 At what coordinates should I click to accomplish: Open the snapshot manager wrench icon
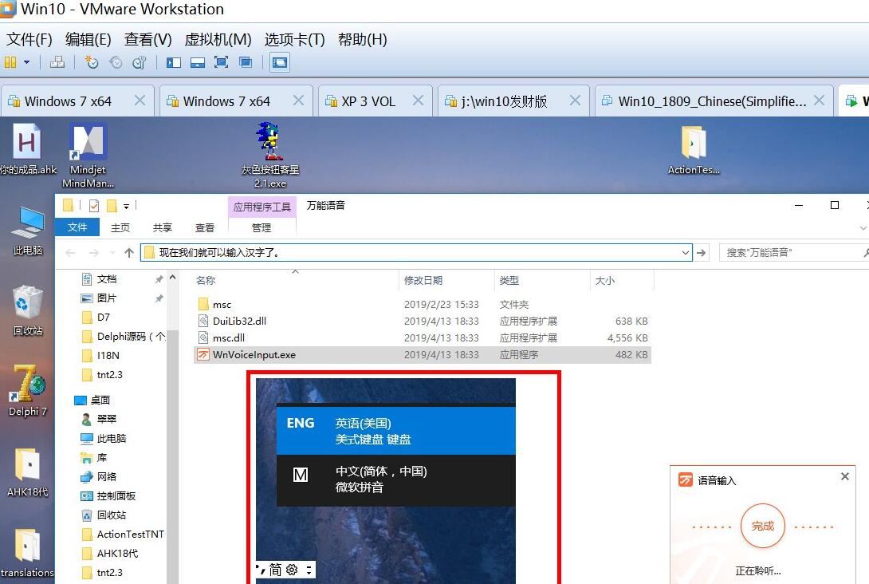pos(140,62)
